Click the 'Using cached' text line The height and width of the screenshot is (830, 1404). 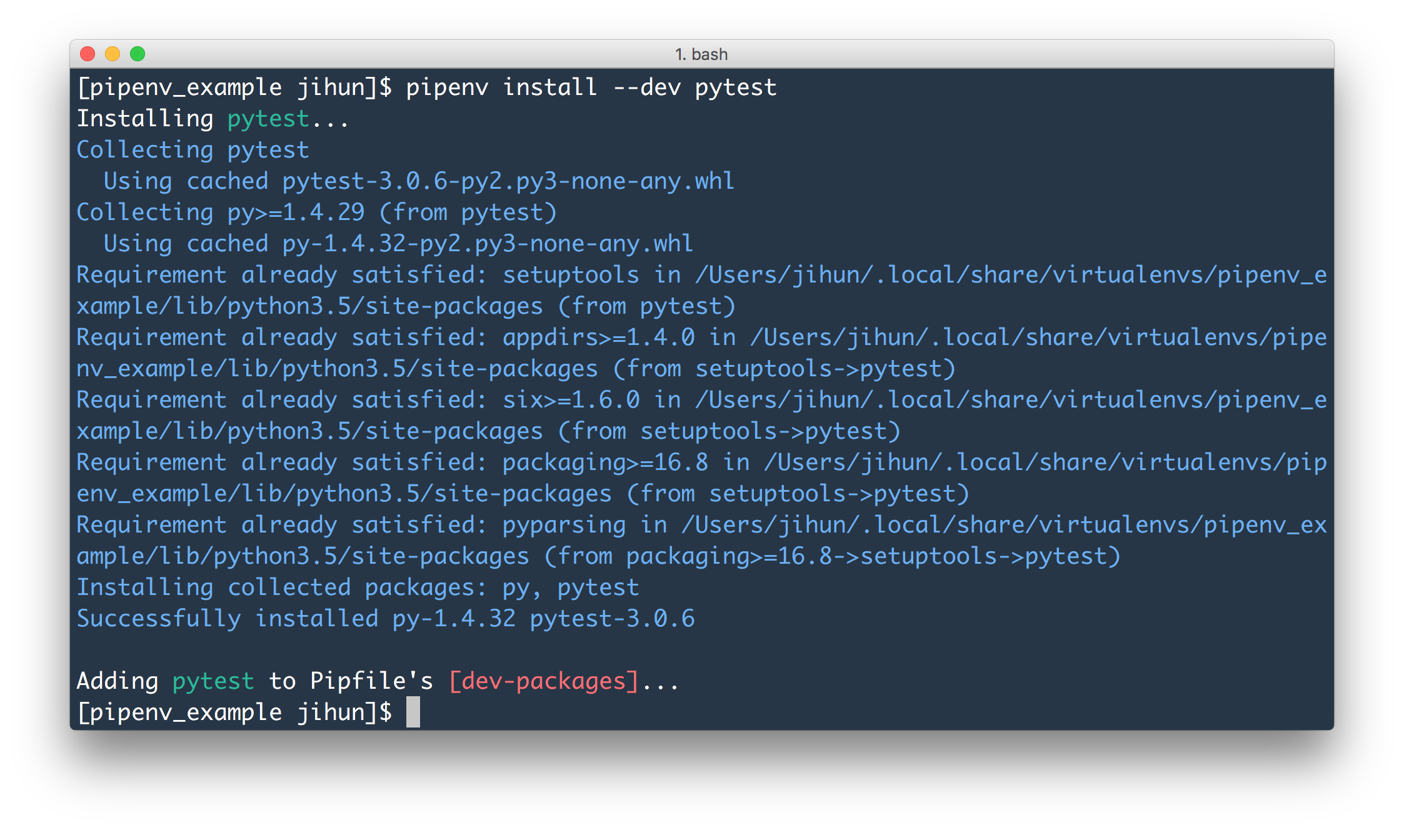tap(188, 181)
